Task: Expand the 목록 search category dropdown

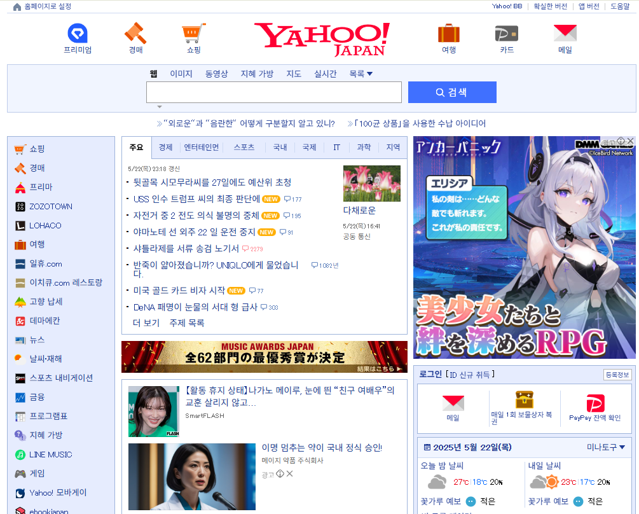Action: tap(361, 74)
